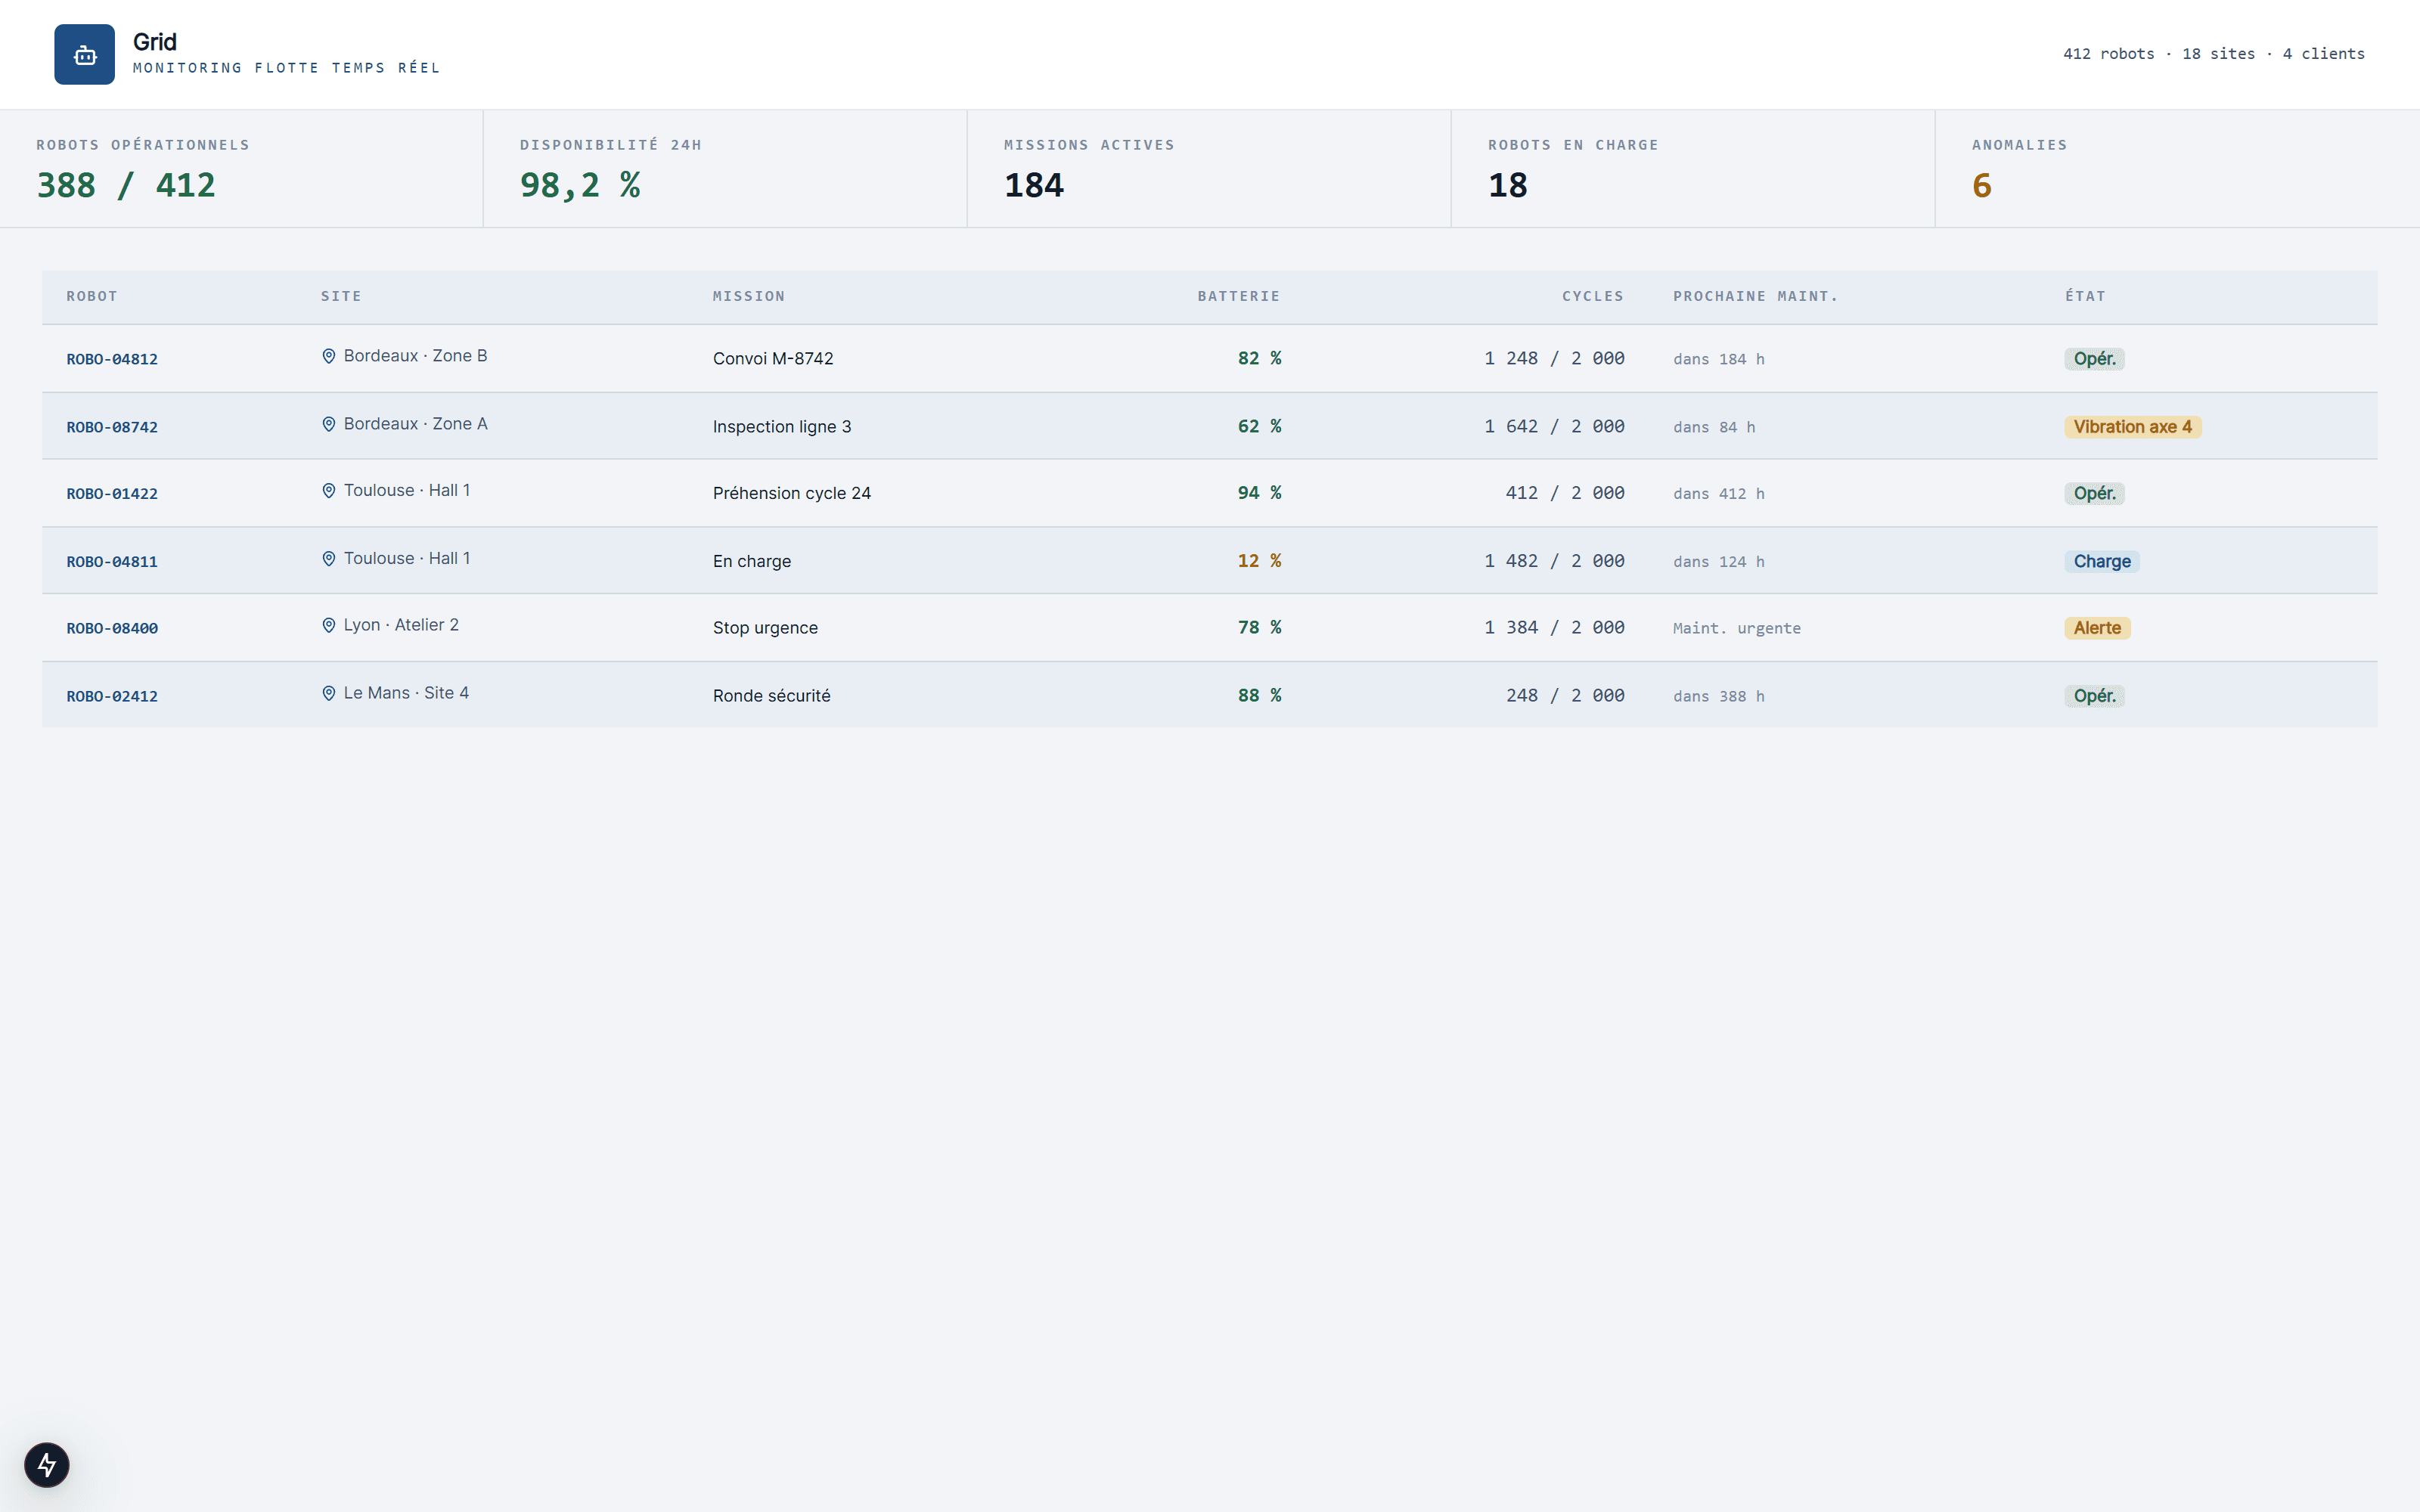Image resolution: width=2420 pixels, height=1512 pixels.
Task: Click the location pin beside Lyon · Atelier 2
Action: pyautogui.click(x=328, y=625)
